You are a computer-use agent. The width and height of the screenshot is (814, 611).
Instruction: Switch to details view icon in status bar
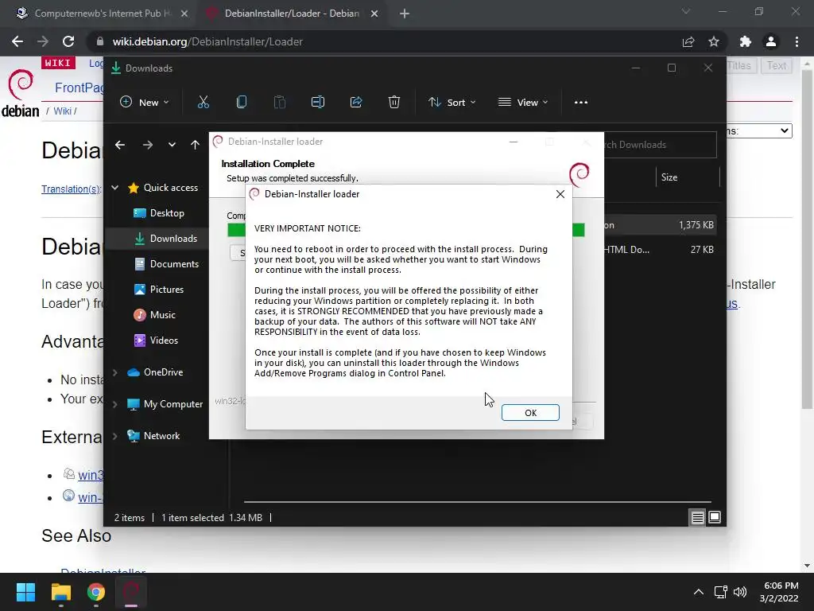(x=697, y=517)
